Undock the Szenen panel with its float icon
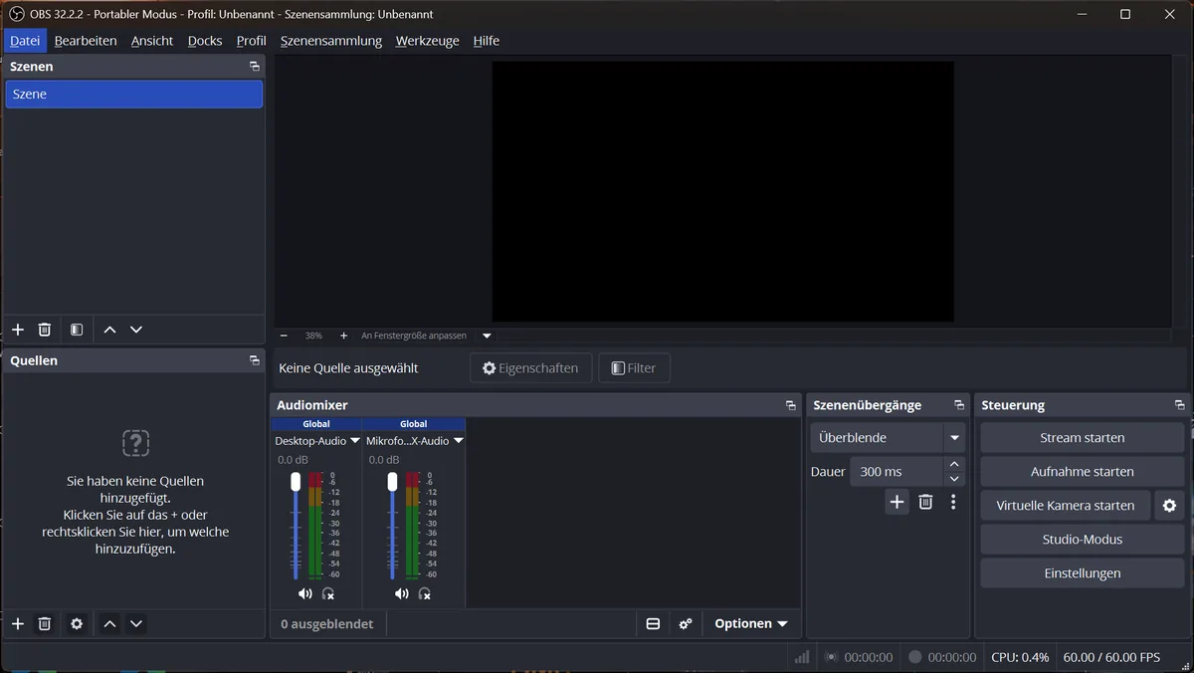Image resolution: width=1194 pixels, height=673 pixels. coord(255,67)
